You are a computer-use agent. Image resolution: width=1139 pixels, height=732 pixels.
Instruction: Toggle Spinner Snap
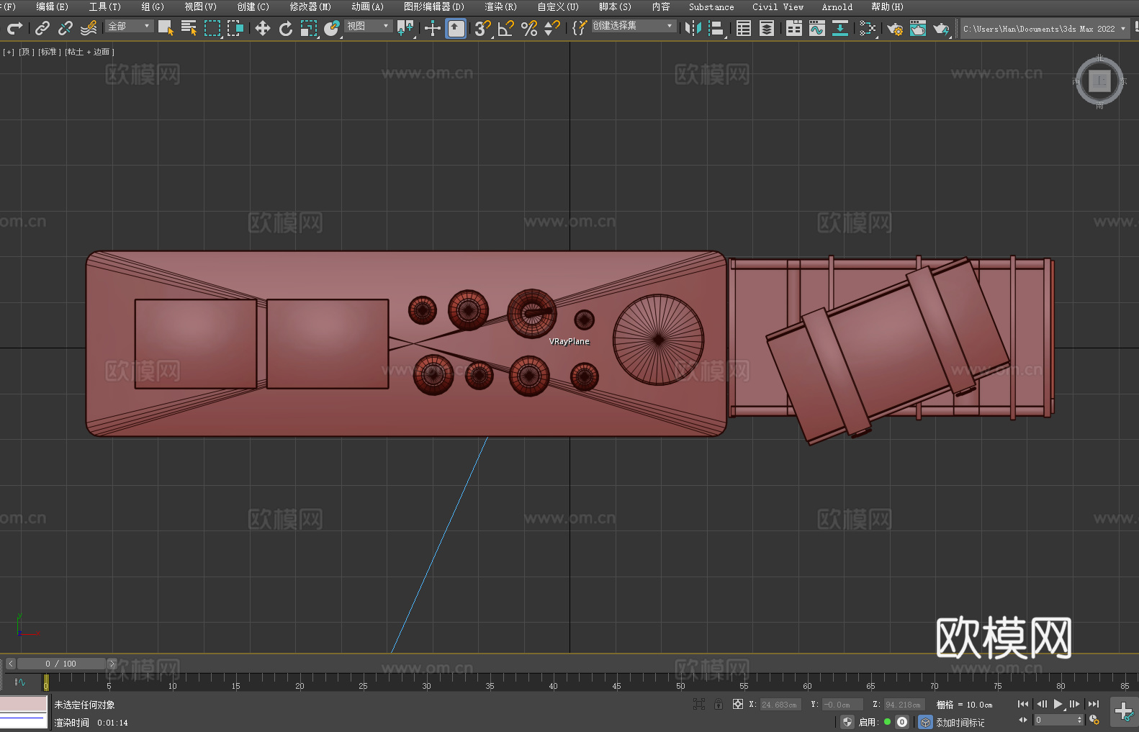[x=552, y=28]
